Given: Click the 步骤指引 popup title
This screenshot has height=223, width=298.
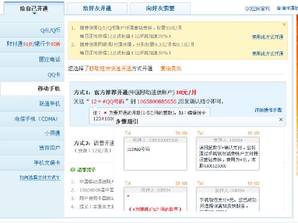Looking at the screenshot, I should (x=127, y=122).
